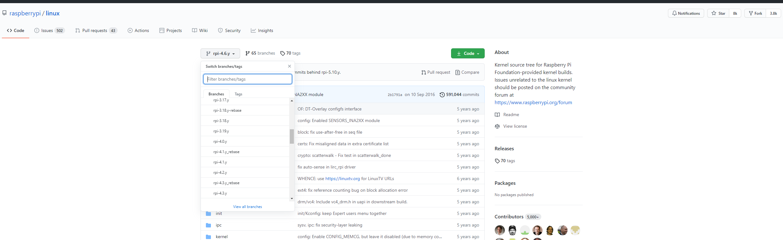Open the Insights tab
The width and height of the screenshot is (783, 240).
coord(262,30)
